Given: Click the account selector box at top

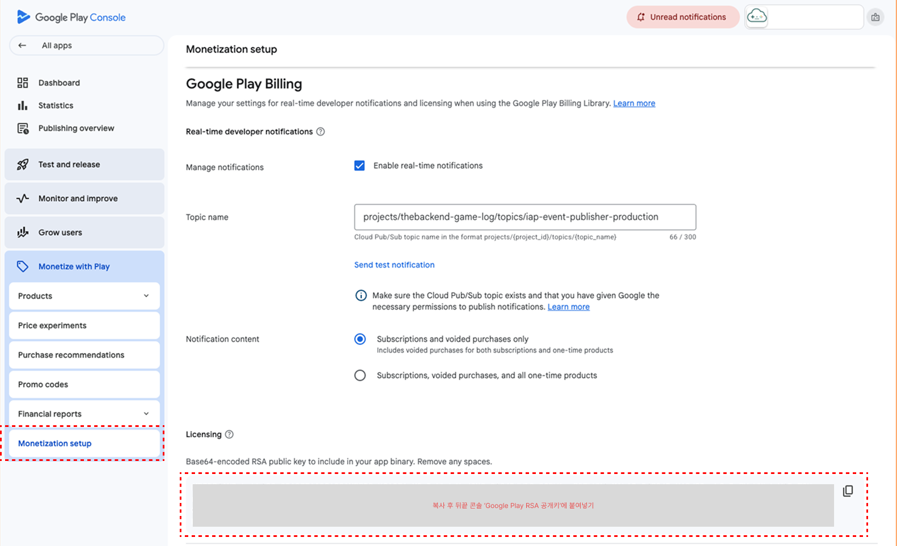Looking at the screenshot, I should pos(804,17).
